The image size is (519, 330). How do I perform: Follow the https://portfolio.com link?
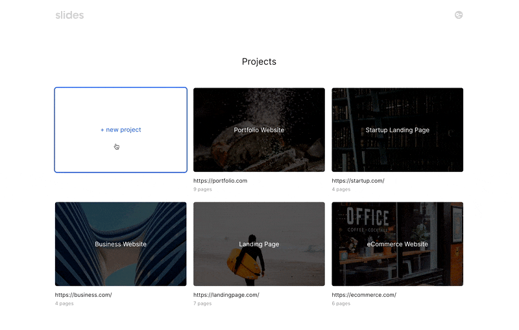pos(221,181)
